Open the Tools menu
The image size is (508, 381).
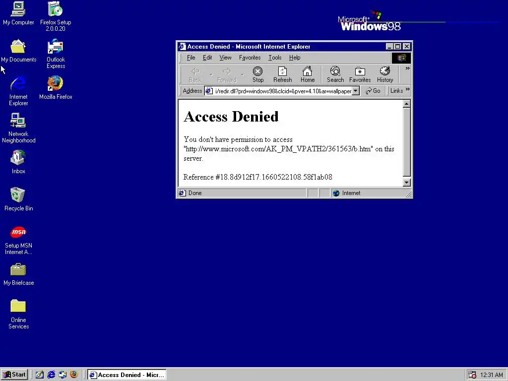click(275, 58)
